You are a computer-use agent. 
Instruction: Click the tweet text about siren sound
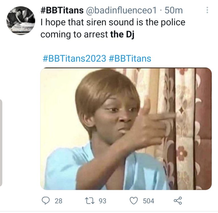click(x=113, y=28)
